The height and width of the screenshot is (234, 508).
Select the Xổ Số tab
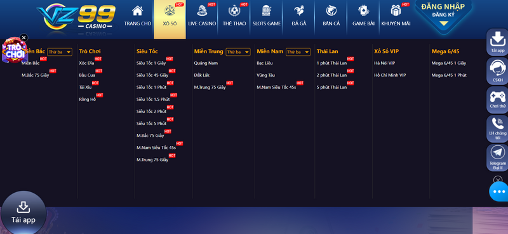point(170,20)
